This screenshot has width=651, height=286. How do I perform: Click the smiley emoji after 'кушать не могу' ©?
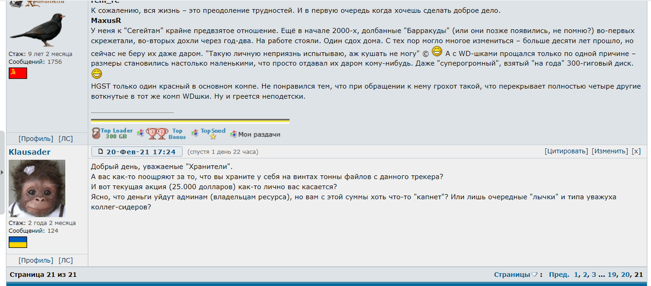point(436,51)
